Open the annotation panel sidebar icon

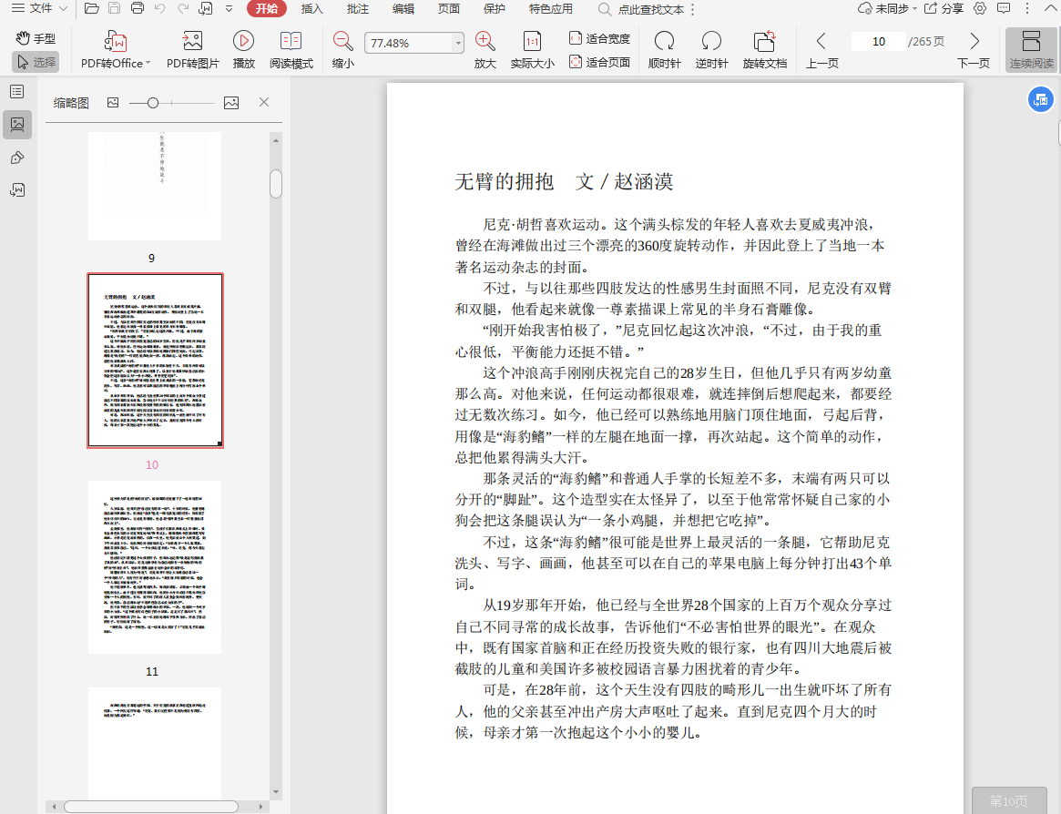coord(17,158)
